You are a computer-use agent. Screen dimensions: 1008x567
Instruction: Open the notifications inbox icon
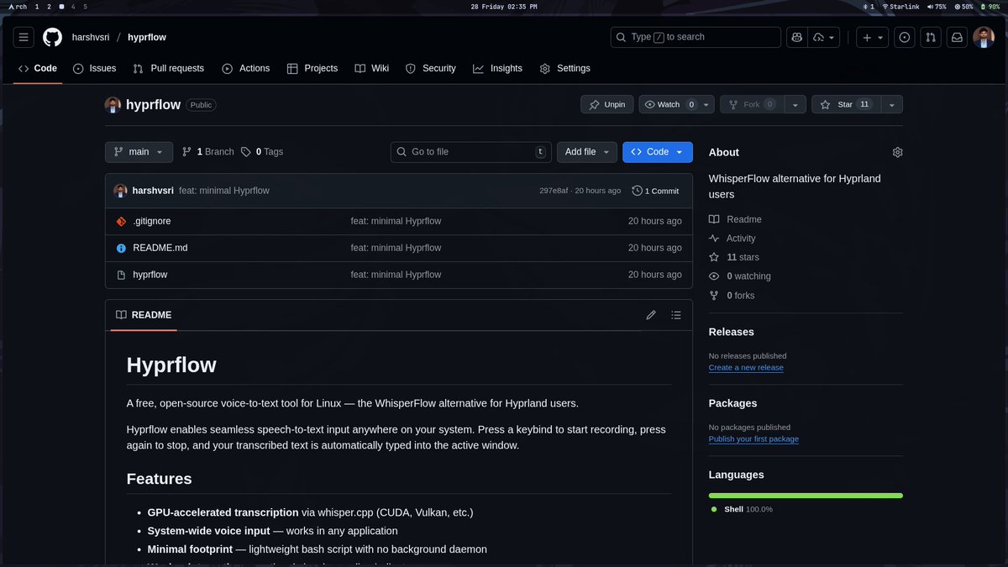[956, 37]
